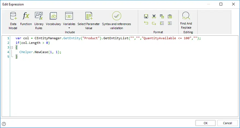The width and height of the screenshot is (240, 128).
Task: Click the OK button
Action: [x=205, y=123]
